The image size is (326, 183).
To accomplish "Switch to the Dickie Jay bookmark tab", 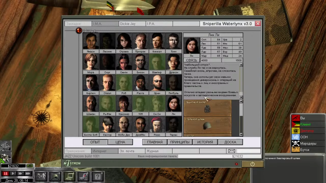I will coord(132,24).
